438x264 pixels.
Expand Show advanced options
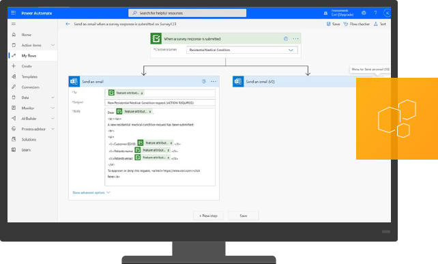(x=91, y=193)
